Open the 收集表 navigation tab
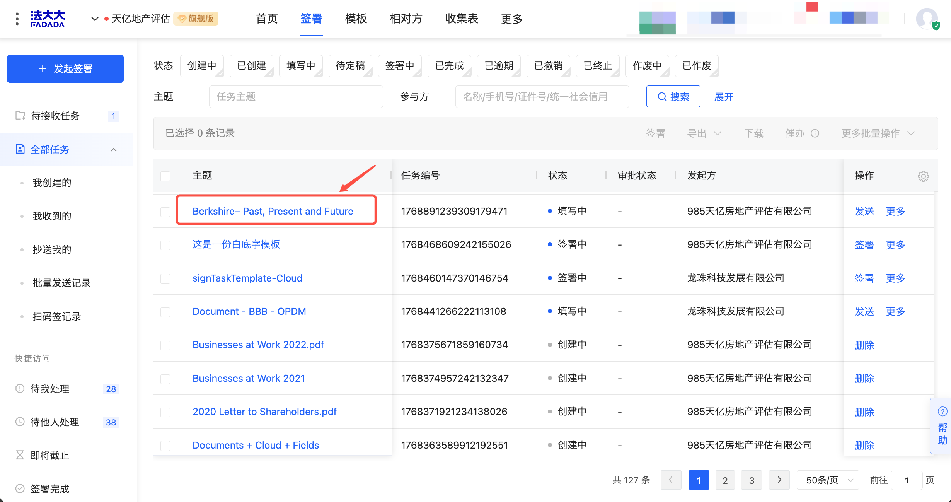Image resolution: width=951 pixels, height=502 pixels. 461,19
